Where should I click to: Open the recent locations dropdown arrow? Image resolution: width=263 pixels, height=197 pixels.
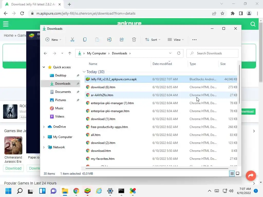tap(62, 53)
